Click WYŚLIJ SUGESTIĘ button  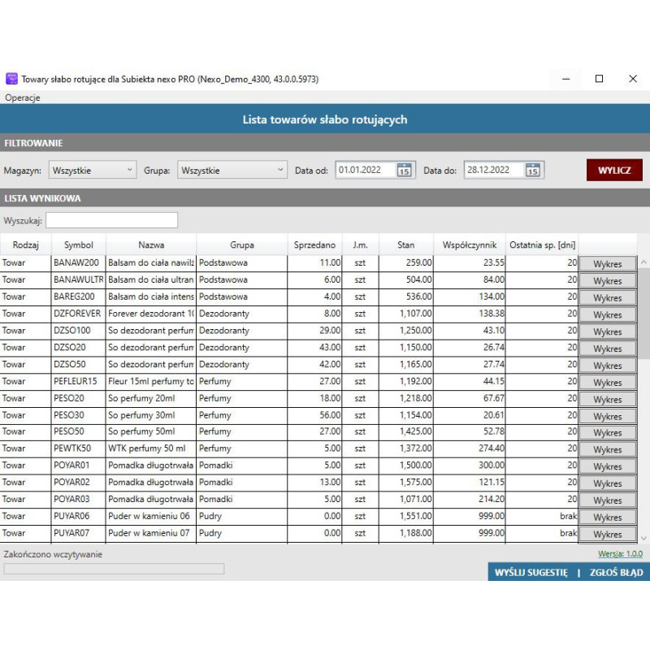click(x=531, y=573)
